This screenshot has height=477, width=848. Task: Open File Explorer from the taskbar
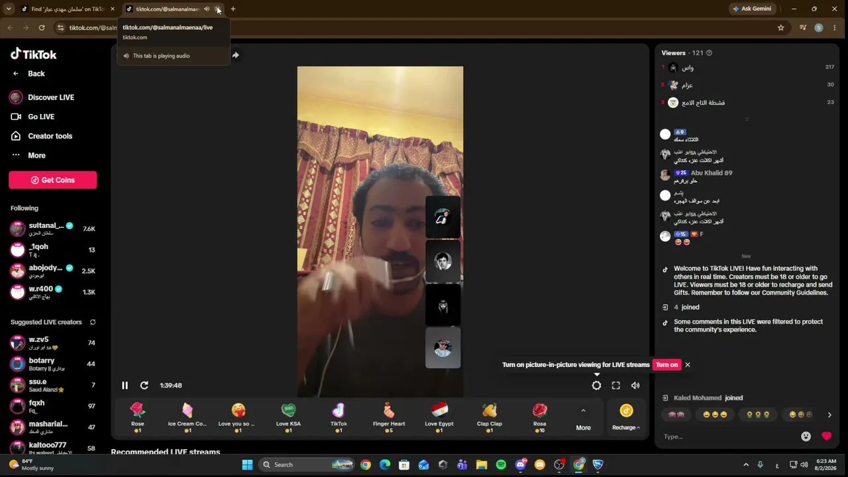tap(482, 464)
